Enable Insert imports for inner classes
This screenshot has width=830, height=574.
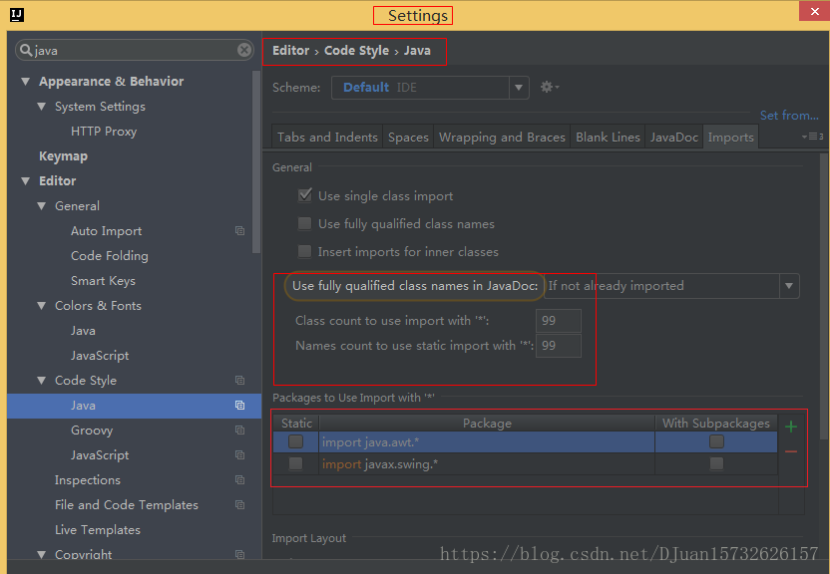[305, 251]
